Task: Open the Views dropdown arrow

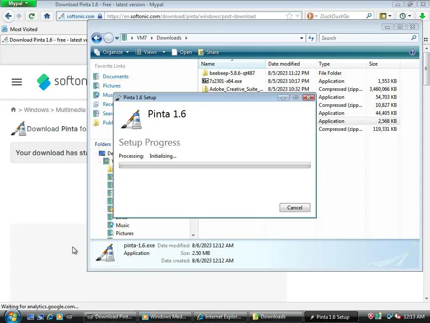Action: (164, 52)
